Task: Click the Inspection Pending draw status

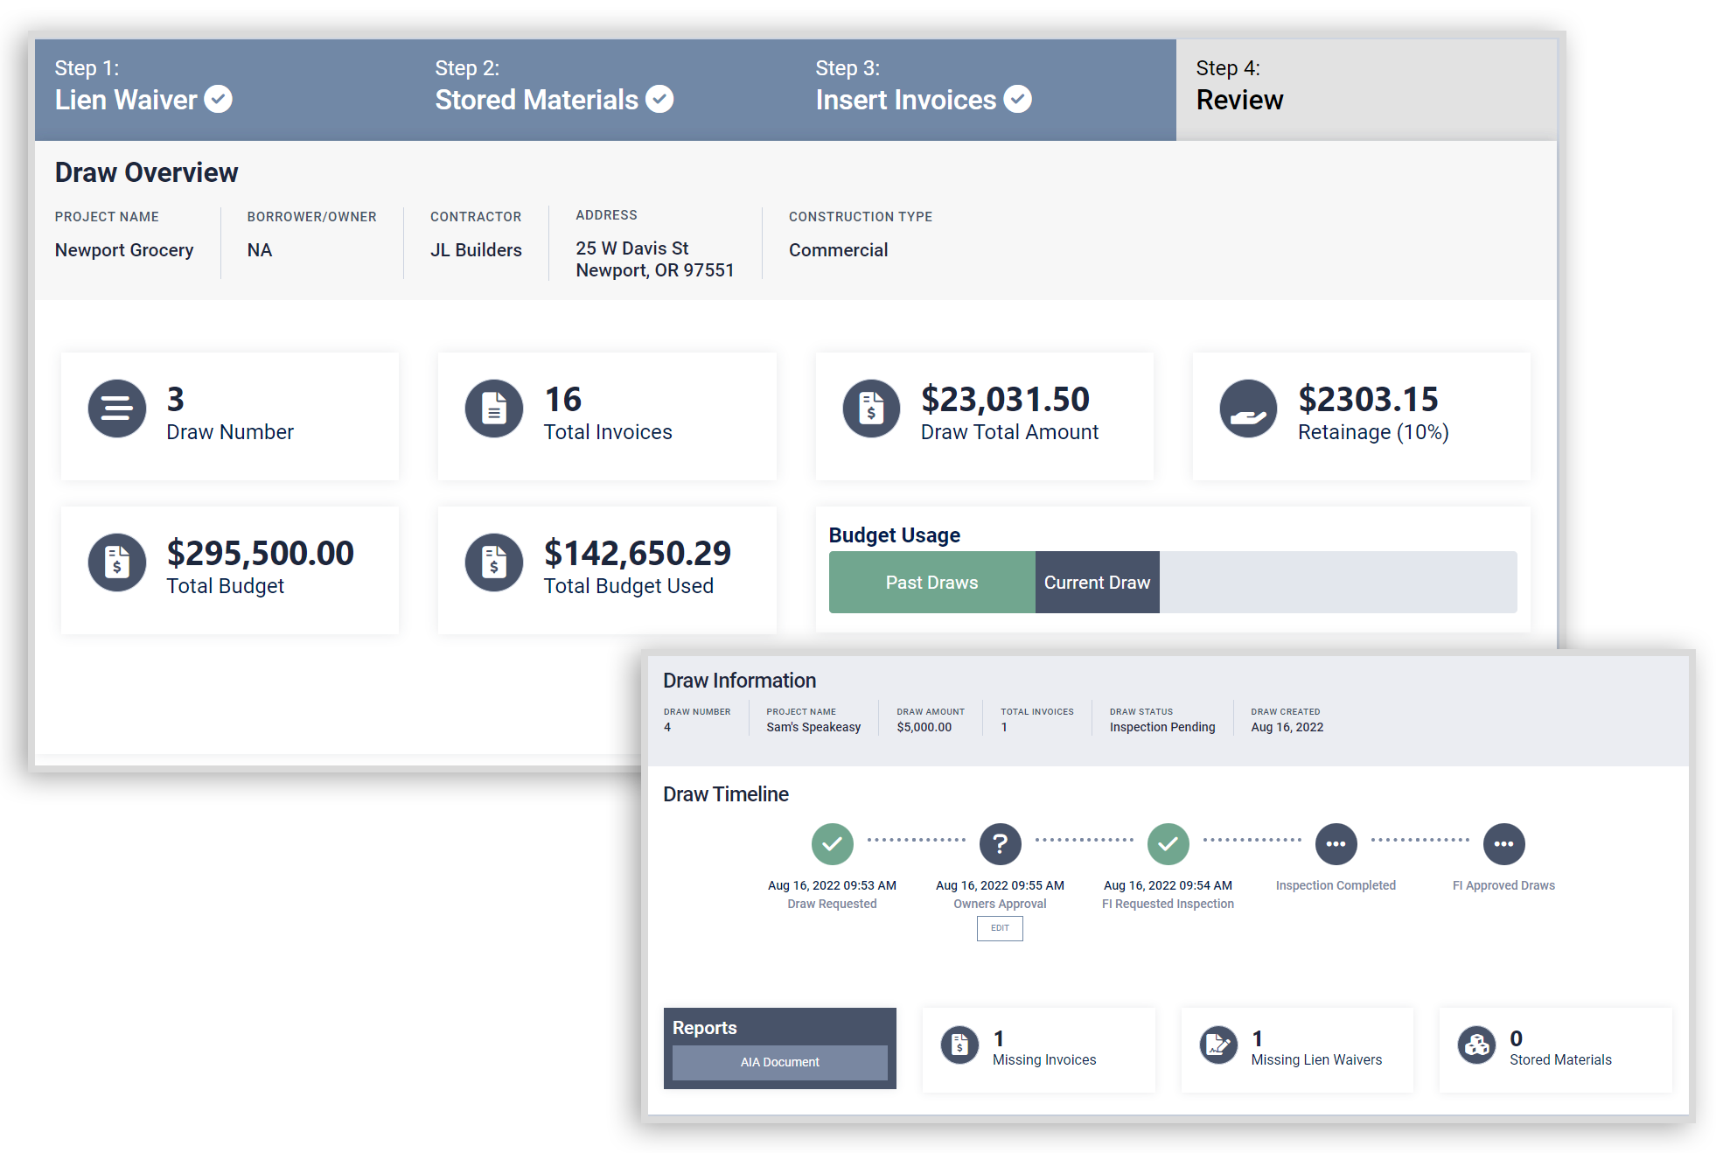Action: [x=1162, y=727]
